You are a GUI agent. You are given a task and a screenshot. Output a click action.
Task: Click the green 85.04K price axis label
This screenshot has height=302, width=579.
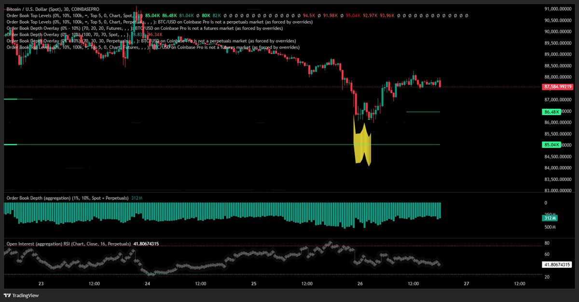[x=551, y=144]
